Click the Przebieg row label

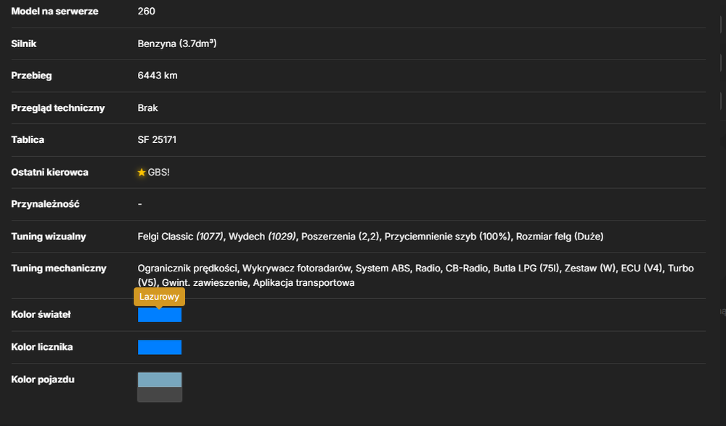coord(31,75)
